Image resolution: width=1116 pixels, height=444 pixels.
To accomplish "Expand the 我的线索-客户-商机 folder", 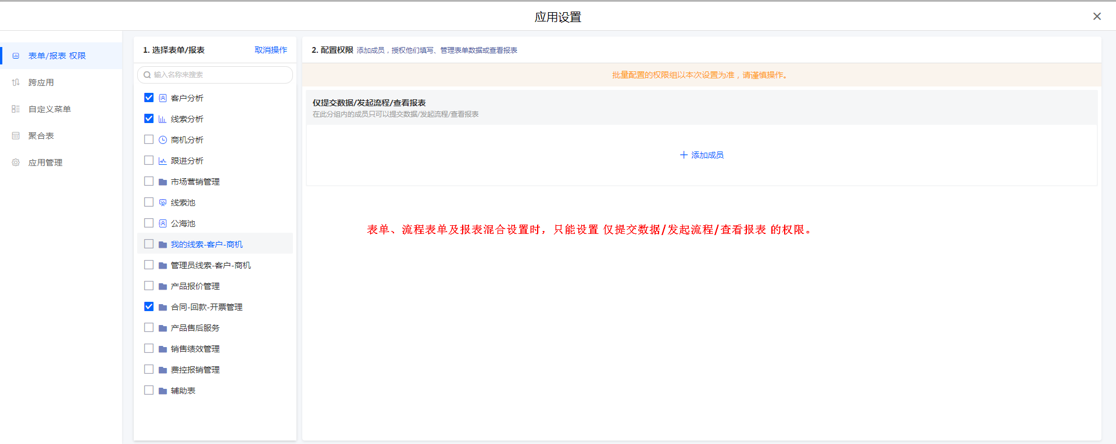I will [206, 244].
